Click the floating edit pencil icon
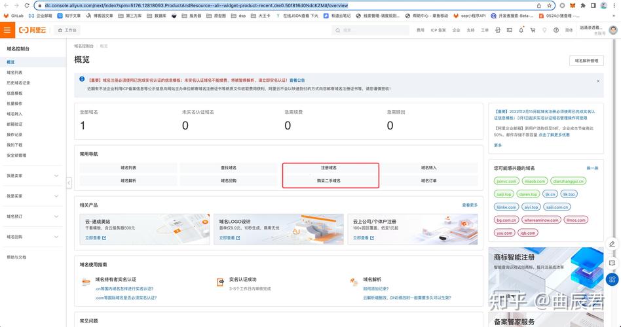This screenshot has height=327, width=621. pos(612,243)
